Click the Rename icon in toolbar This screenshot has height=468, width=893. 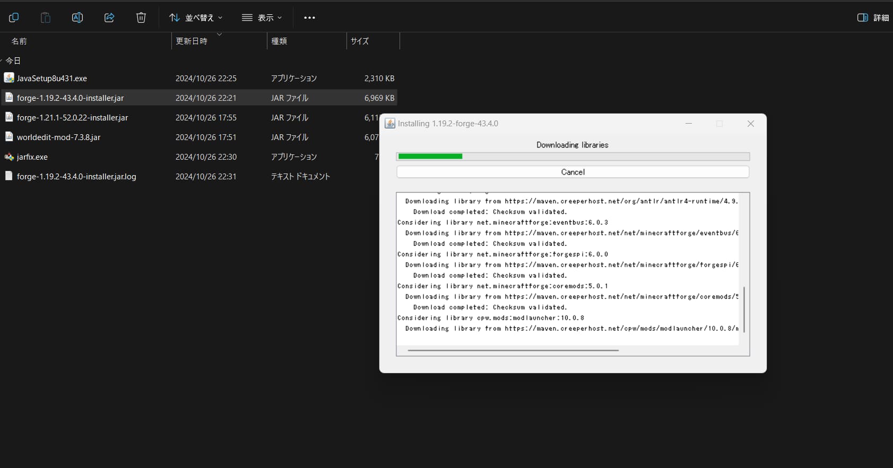77,18
